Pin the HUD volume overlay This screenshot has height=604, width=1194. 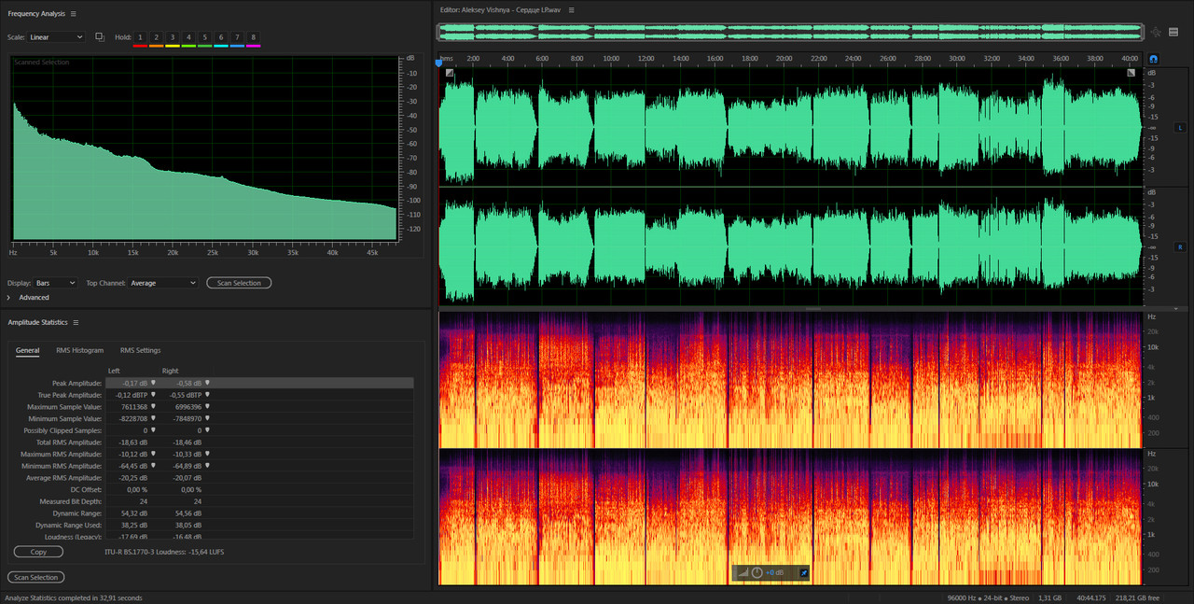pos(804,572)
